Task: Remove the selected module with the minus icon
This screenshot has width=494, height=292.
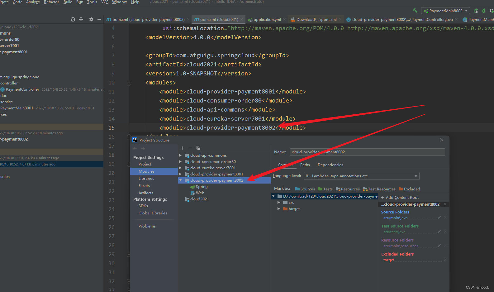Action: coord(190,148)
